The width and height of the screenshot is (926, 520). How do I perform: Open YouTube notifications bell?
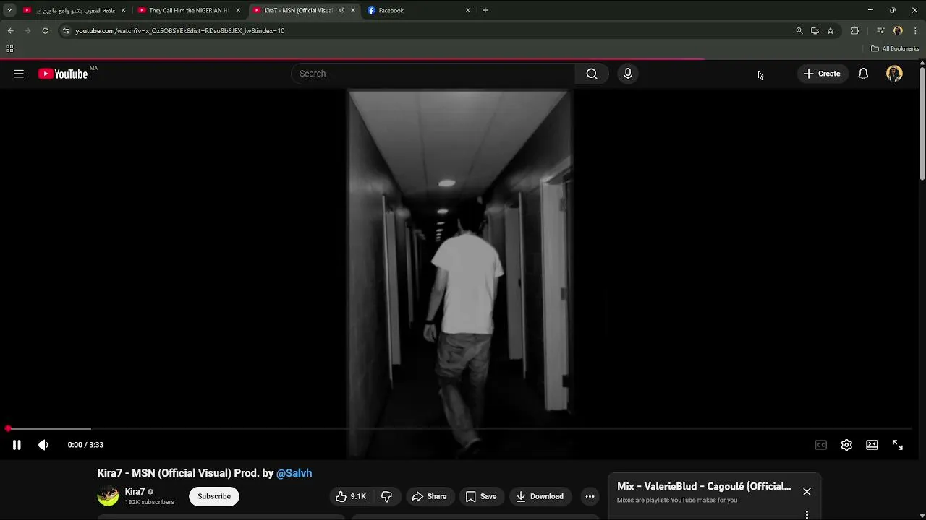click(x=863, y=74)
